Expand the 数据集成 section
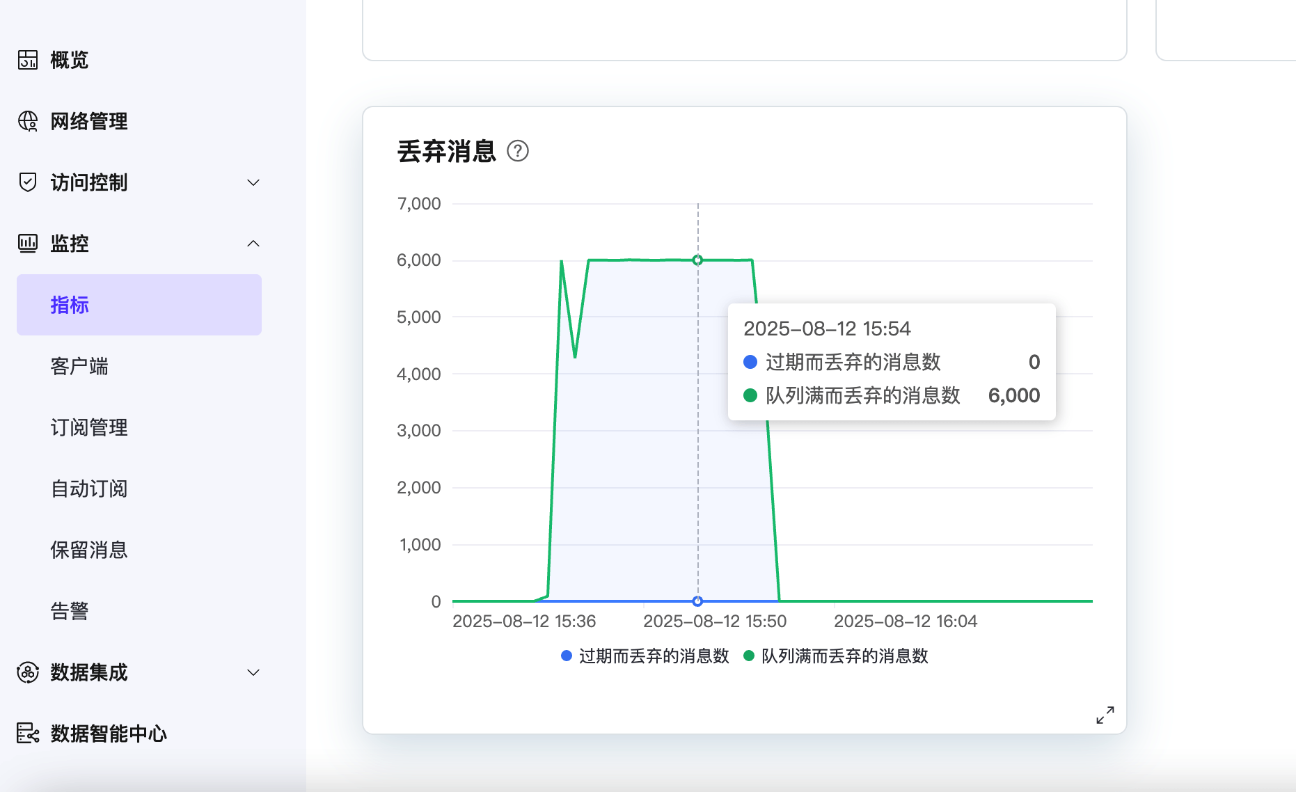Viewport: 1296px width, 792px height. pyautogui.click(x=253, y=672)
